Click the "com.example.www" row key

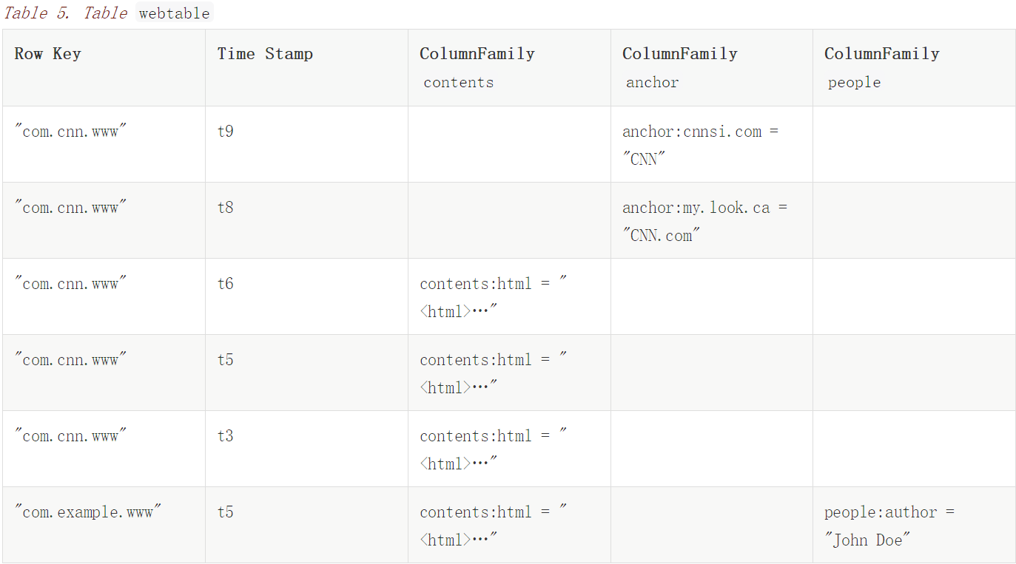88,512
